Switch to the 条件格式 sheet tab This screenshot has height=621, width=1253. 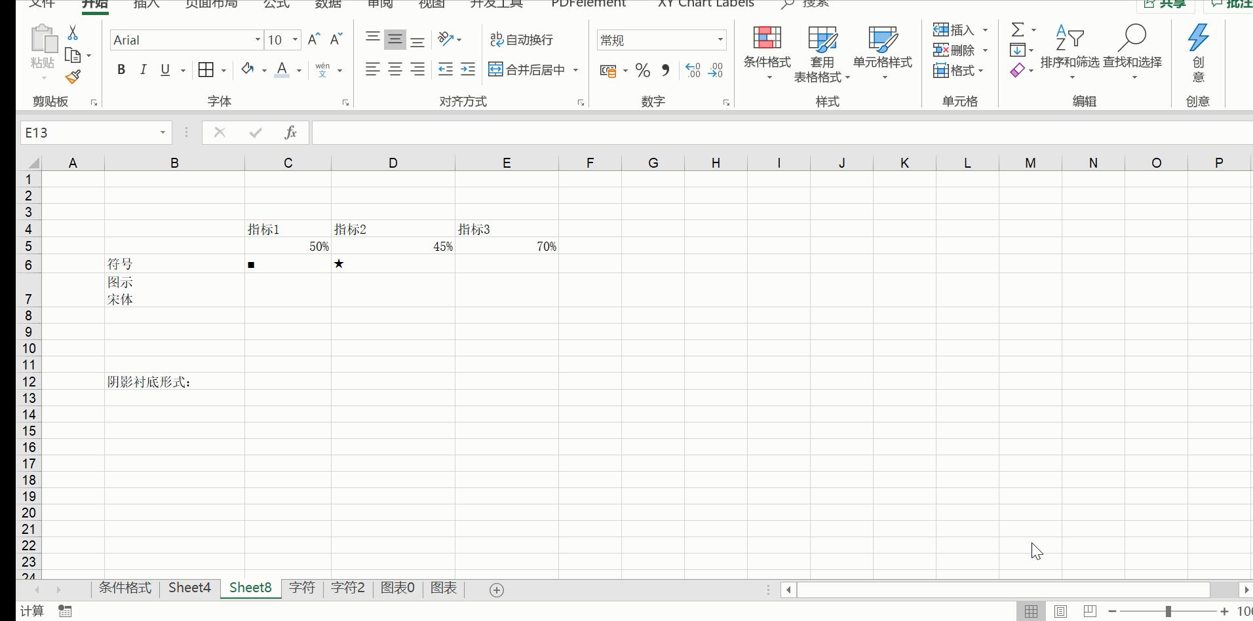[125, 588]
